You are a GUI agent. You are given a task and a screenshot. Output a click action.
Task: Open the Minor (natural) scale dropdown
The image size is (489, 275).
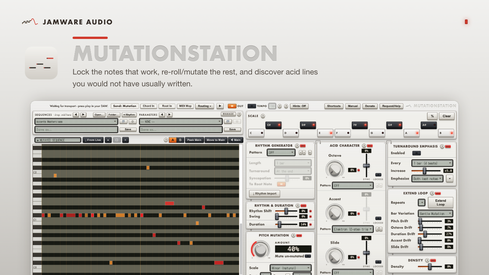point(290,268)
